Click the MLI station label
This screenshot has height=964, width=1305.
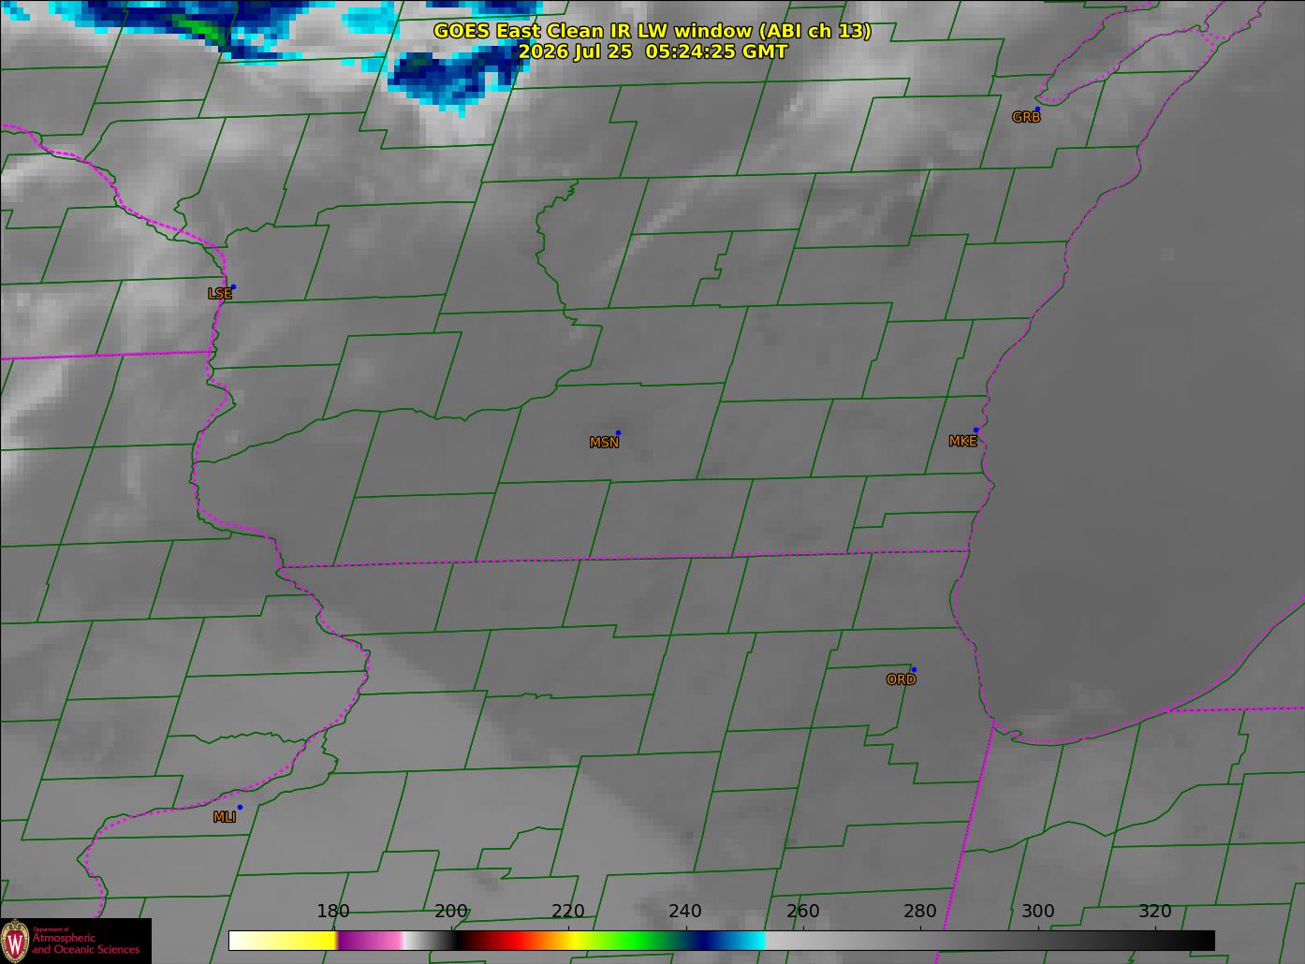coord(225,817)
